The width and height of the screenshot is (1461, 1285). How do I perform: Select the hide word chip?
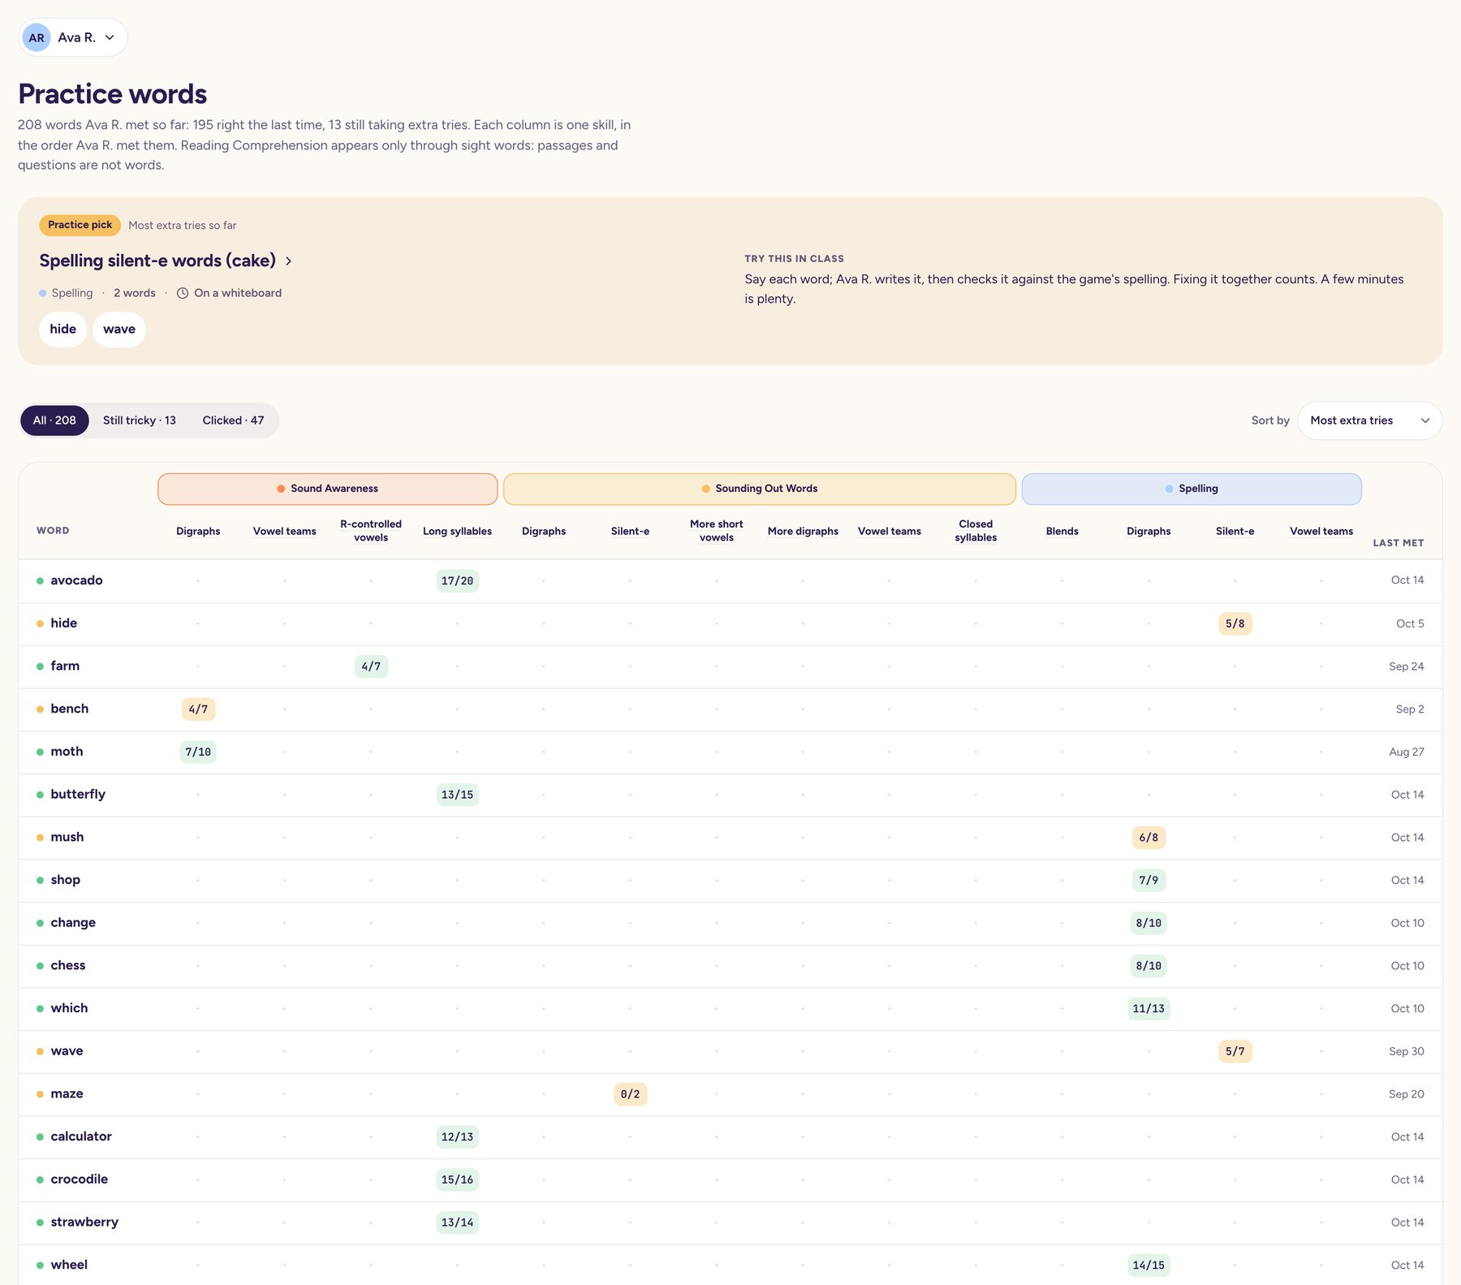point(62,330)
